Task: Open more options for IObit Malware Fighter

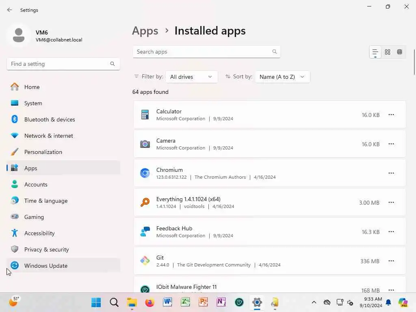Action: click(391, 290)
